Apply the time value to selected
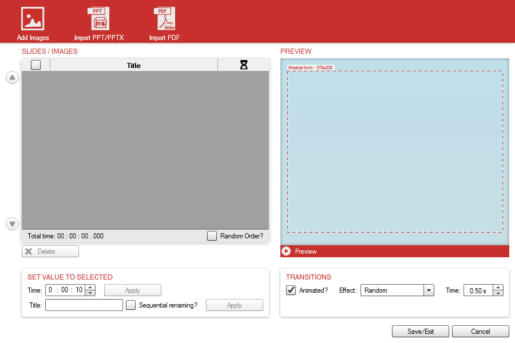515x343 pixels. coord(133,290)
